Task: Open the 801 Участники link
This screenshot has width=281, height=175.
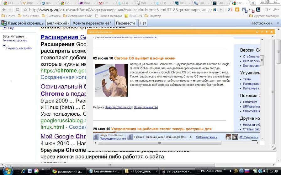Action: click(x=249, y=137)
